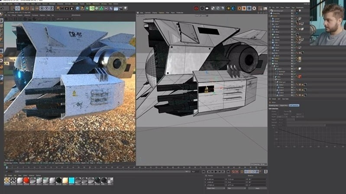This screenshot has width=346, height=194.
Task: Select the red material swatch
Action: [26, 181]
